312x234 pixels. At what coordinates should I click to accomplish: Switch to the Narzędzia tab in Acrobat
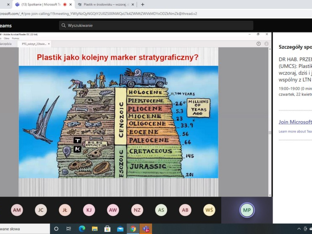(5, 44)
